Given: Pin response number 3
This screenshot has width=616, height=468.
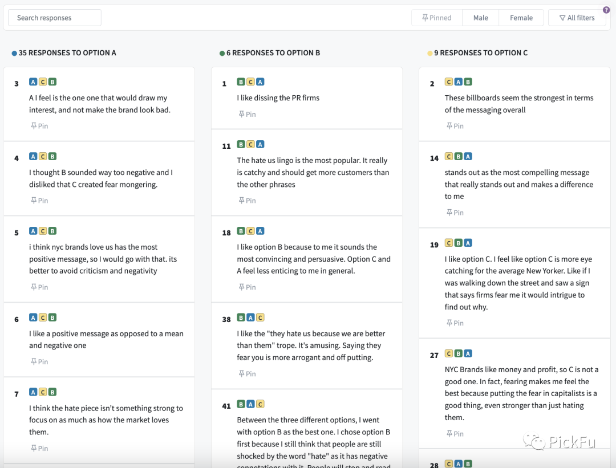Looking at the screenshot, I should 39,126.
